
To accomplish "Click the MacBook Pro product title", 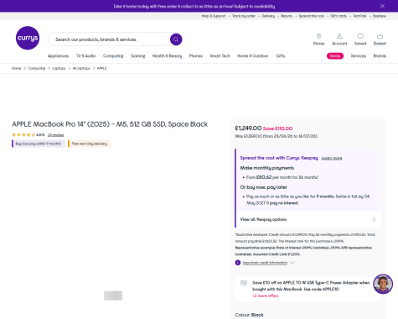I will [110, 124].
